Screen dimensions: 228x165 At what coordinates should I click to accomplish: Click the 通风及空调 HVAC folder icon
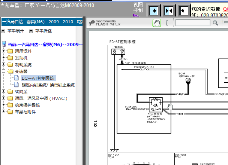[10, 98]
